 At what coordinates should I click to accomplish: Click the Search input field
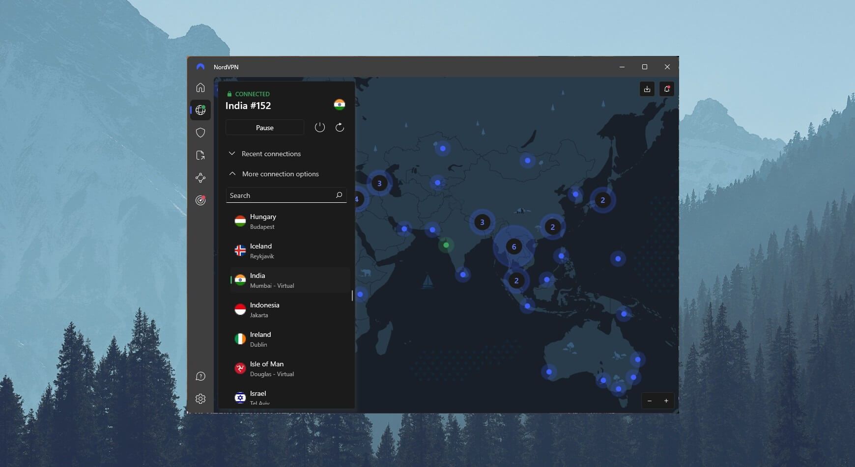tap(286, 195)
